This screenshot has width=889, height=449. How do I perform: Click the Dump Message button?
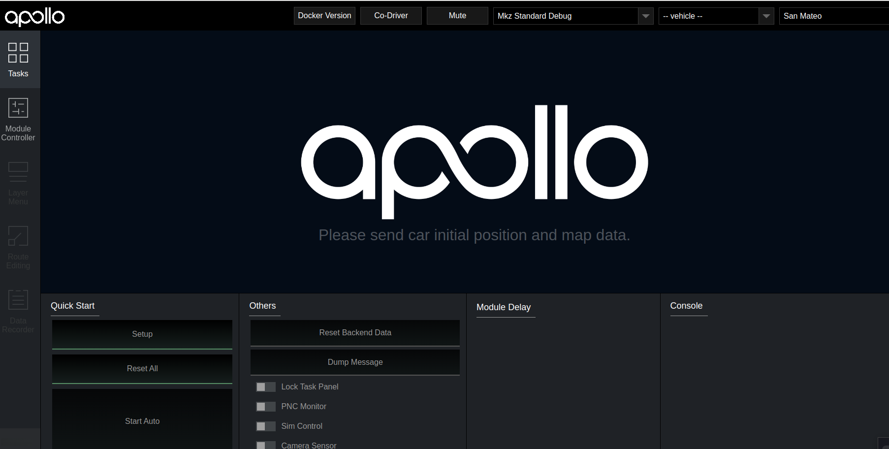[x=355, y=362]
